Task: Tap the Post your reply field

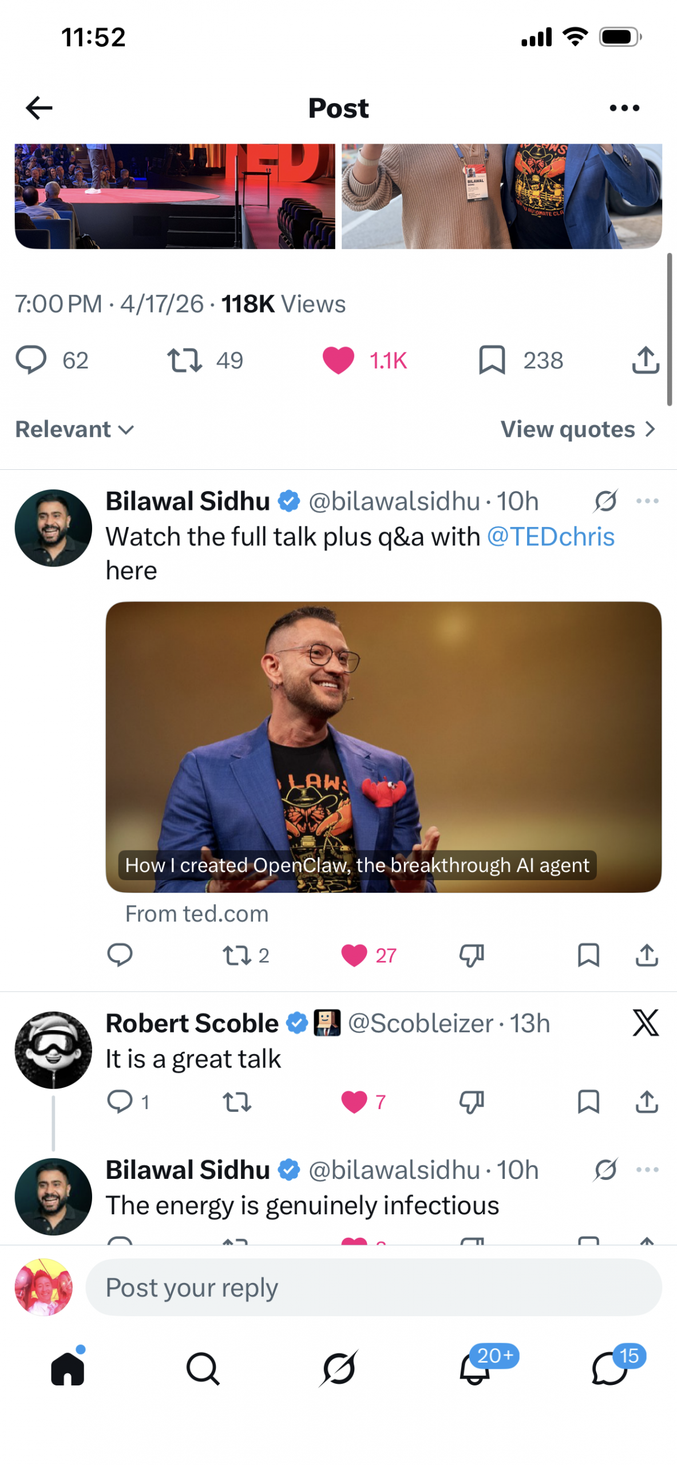Action: (x=373, y=1288)
